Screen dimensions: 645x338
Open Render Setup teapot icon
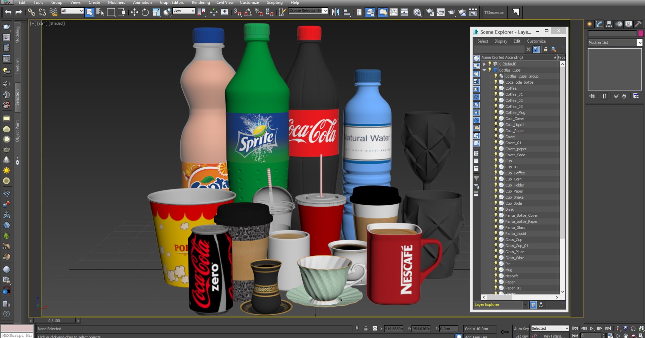(430, 12)
